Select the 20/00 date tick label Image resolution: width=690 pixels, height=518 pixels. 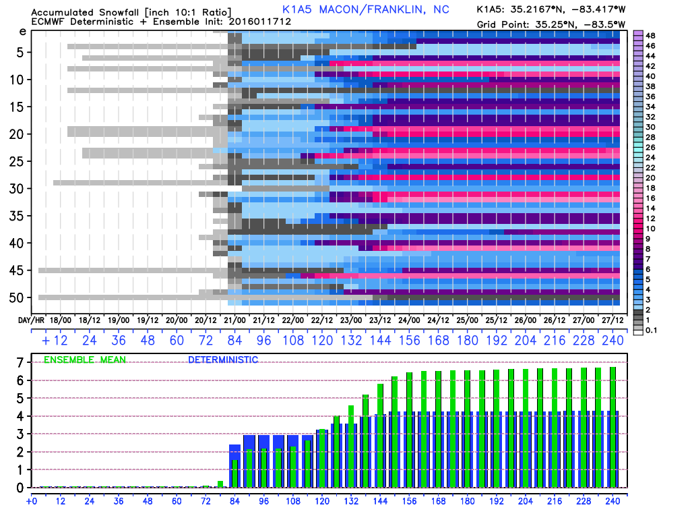[177, 320]
